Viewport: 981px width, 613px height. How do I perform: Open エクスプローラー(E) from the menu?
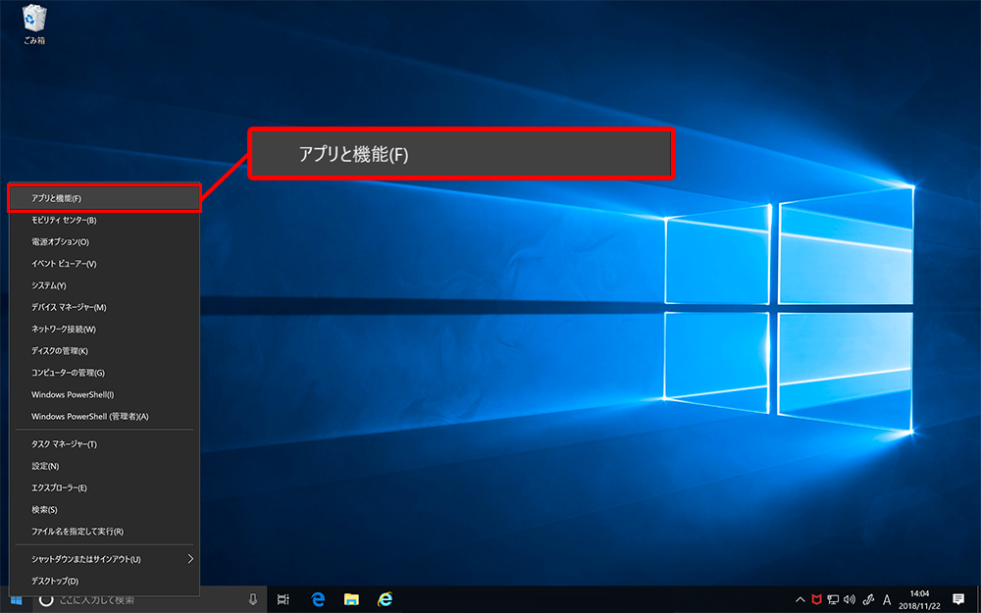(105, 487)
